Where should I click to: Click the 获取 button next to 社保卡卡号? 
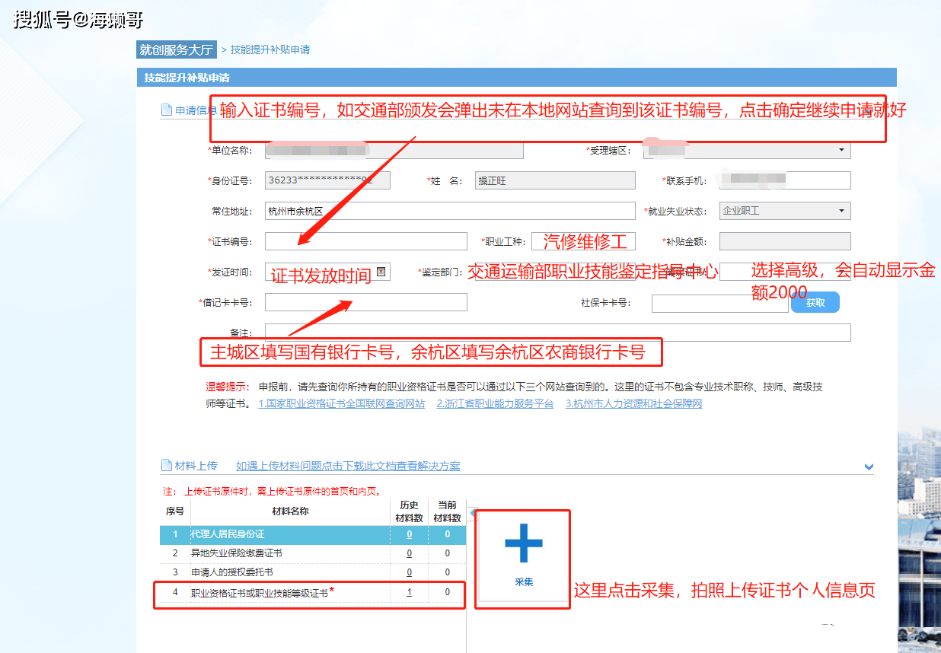tap(815, 302)
